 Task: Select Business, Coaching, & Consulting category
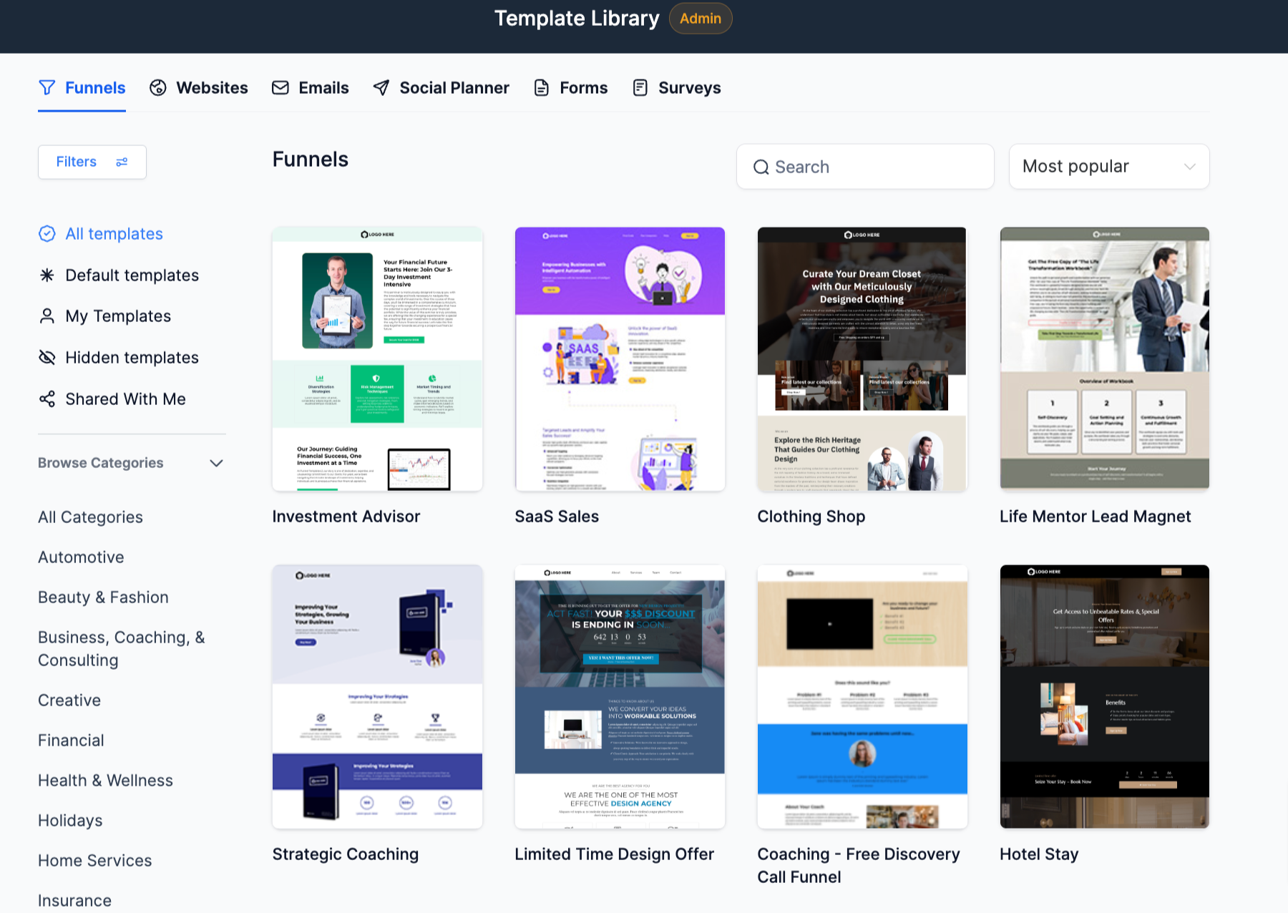click(x=122, y=648)
